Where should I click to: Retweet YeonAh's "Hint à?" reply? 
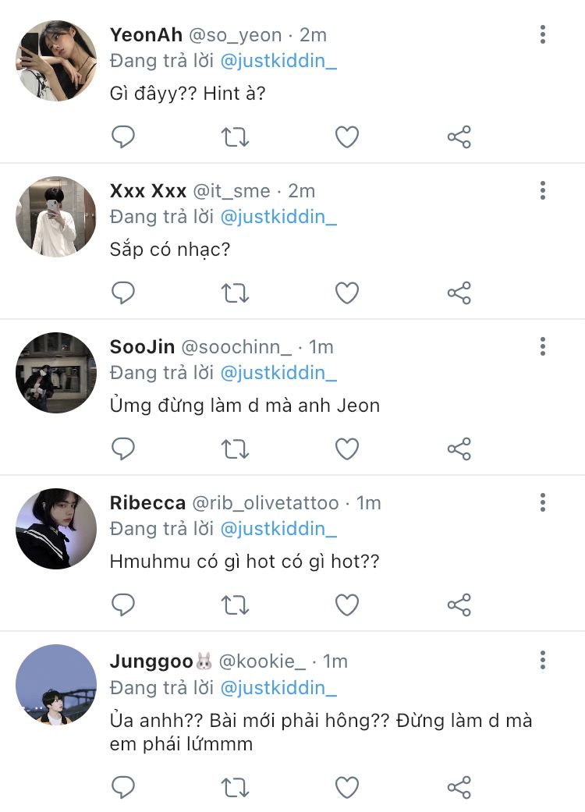tap(235, 137)
